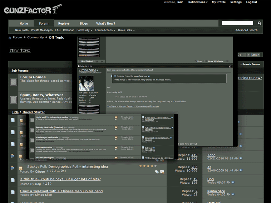
Task: Click the first thread icon below the Title header
Action: [13, 120]
